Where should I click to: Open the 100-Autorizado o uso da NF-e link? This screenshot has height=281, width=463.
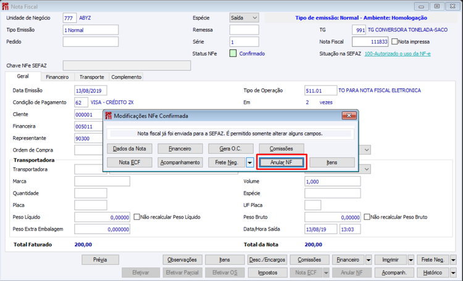tap(398, 54)
